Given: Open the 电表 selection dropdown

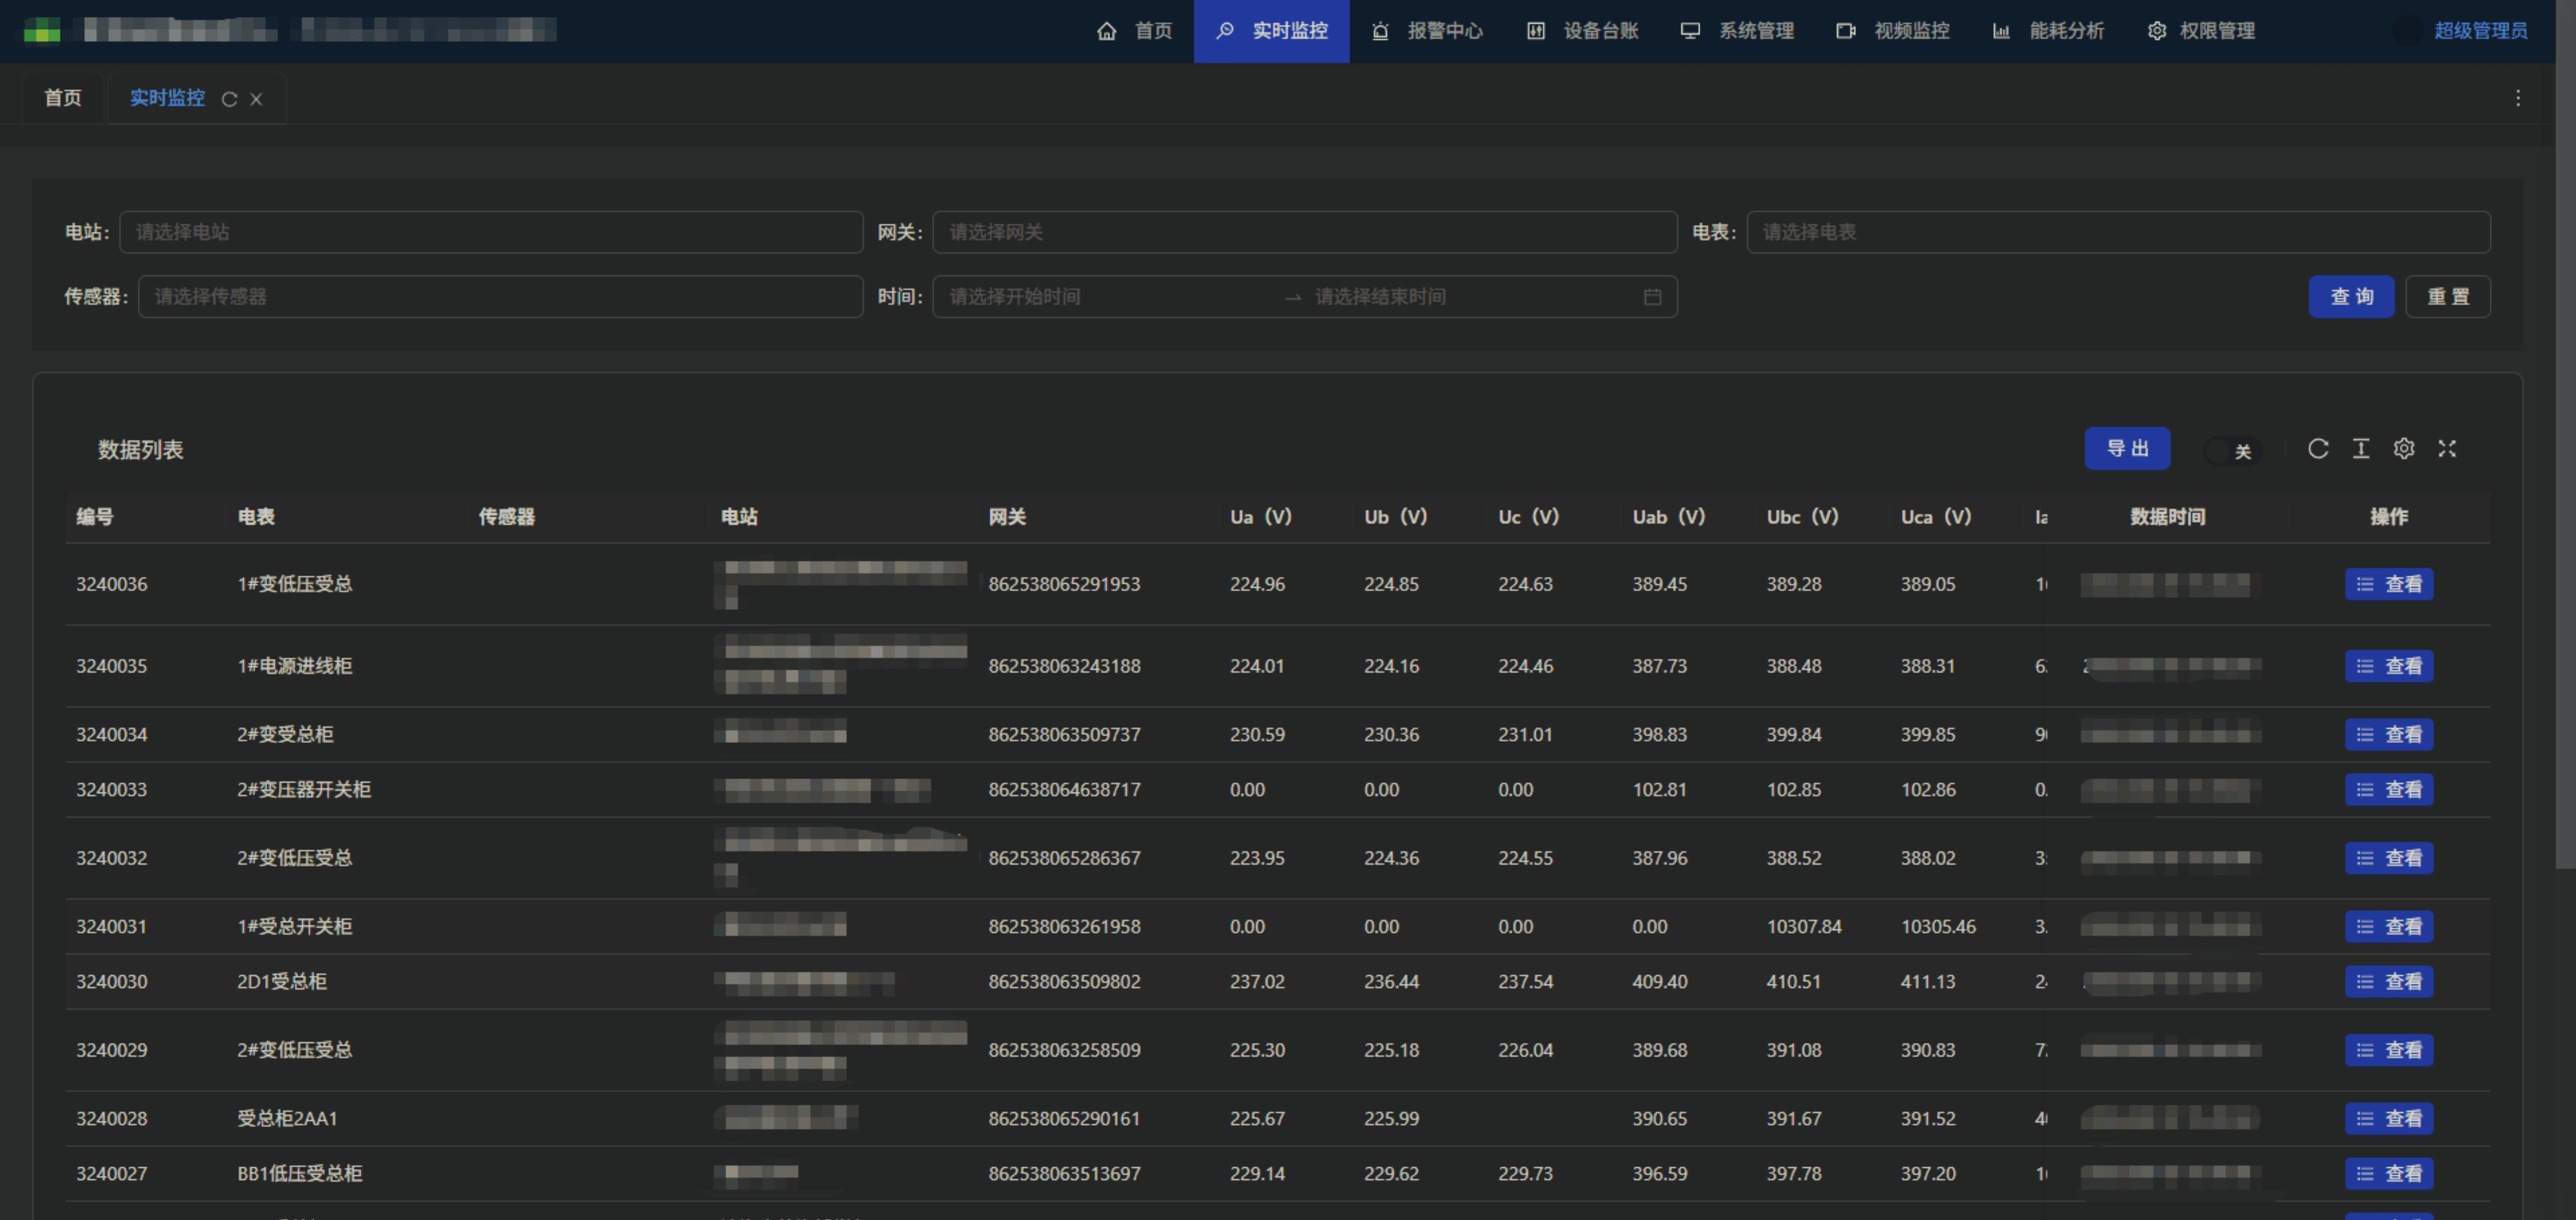Looking at the screenshot, I should [x=2118, y=232].
